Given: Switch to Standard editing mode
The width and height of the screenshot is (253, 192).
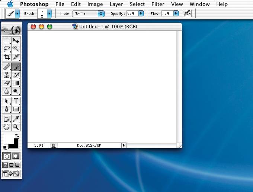Looking at the screenshot, I should [x=7, y=156].
